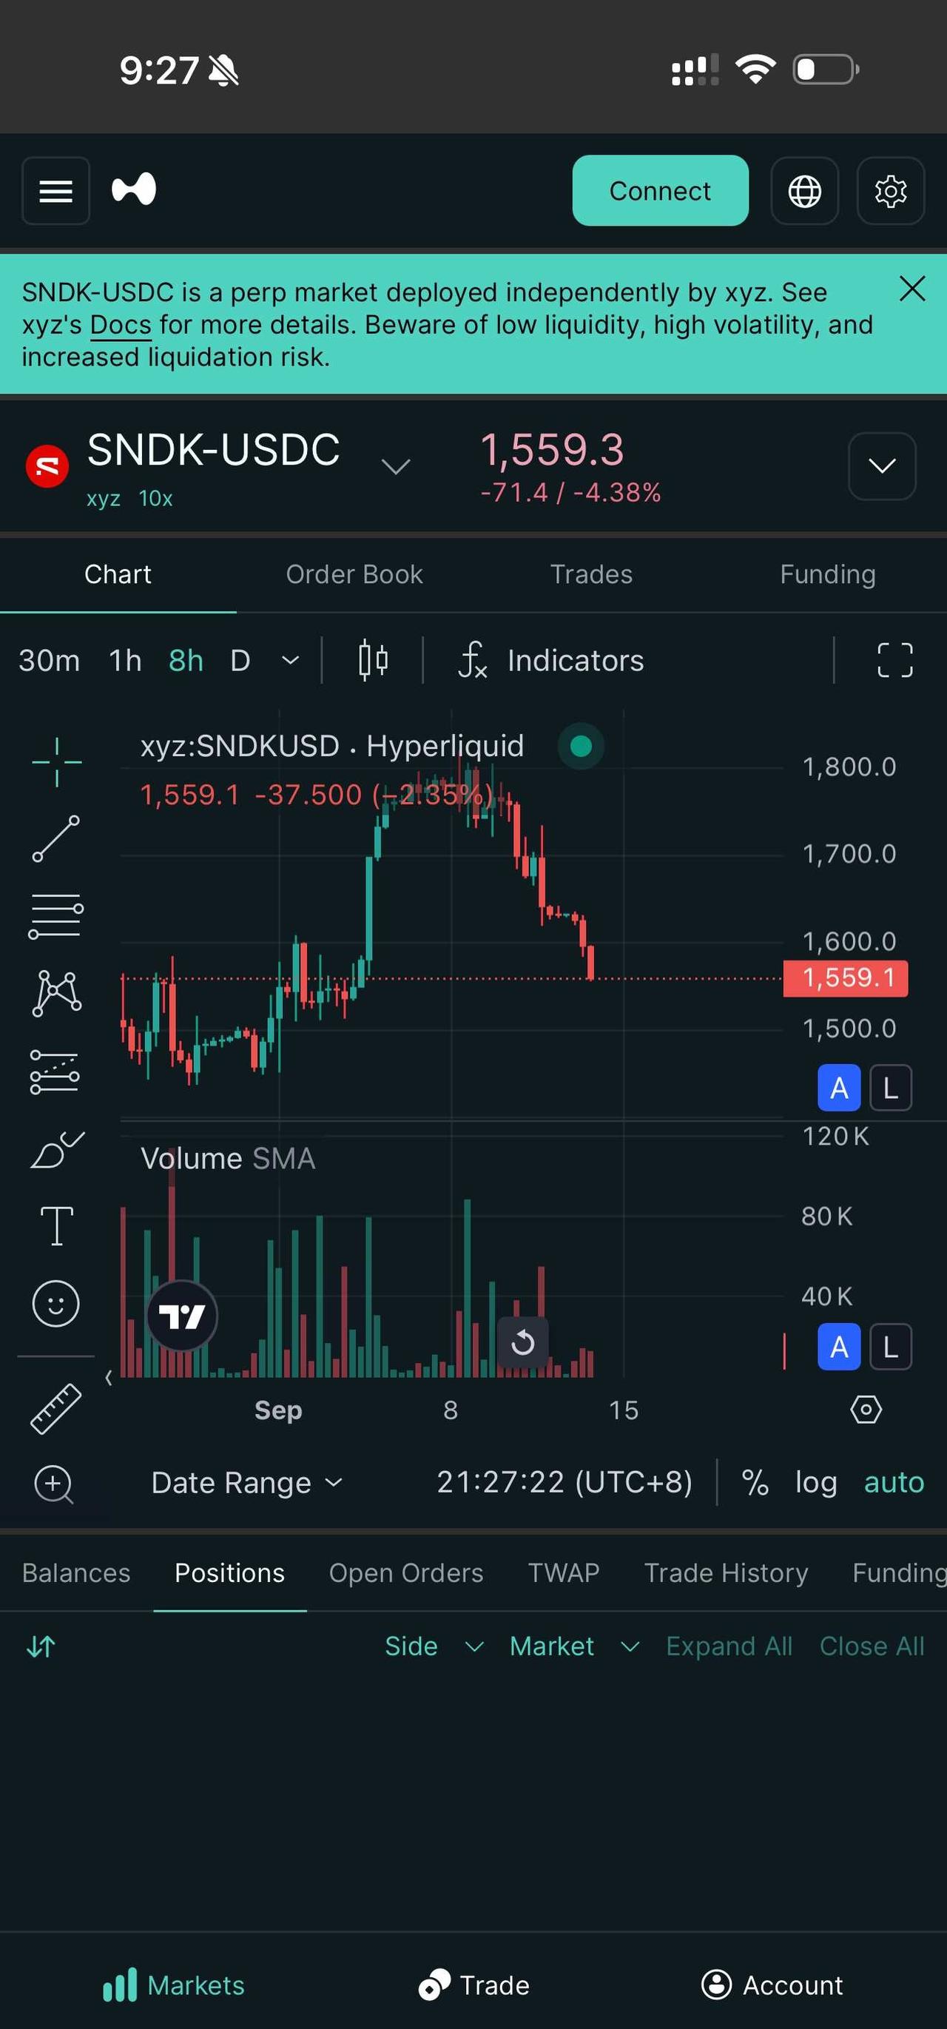This screenshot has width=947, height=2029.
Task: Switch to the Chart tab
Action: (x=118, y=574)
